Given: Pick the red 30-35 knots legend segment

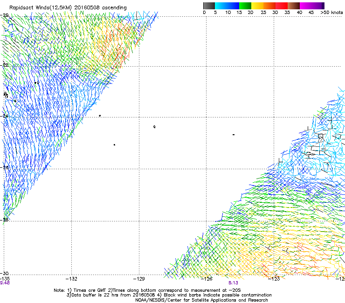Looking at the screenshot, I should tap(282, 6).
